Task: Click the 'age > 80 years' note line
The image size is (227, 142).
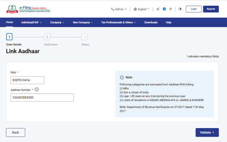Action: pyautogui.click(x=152, y=96)
